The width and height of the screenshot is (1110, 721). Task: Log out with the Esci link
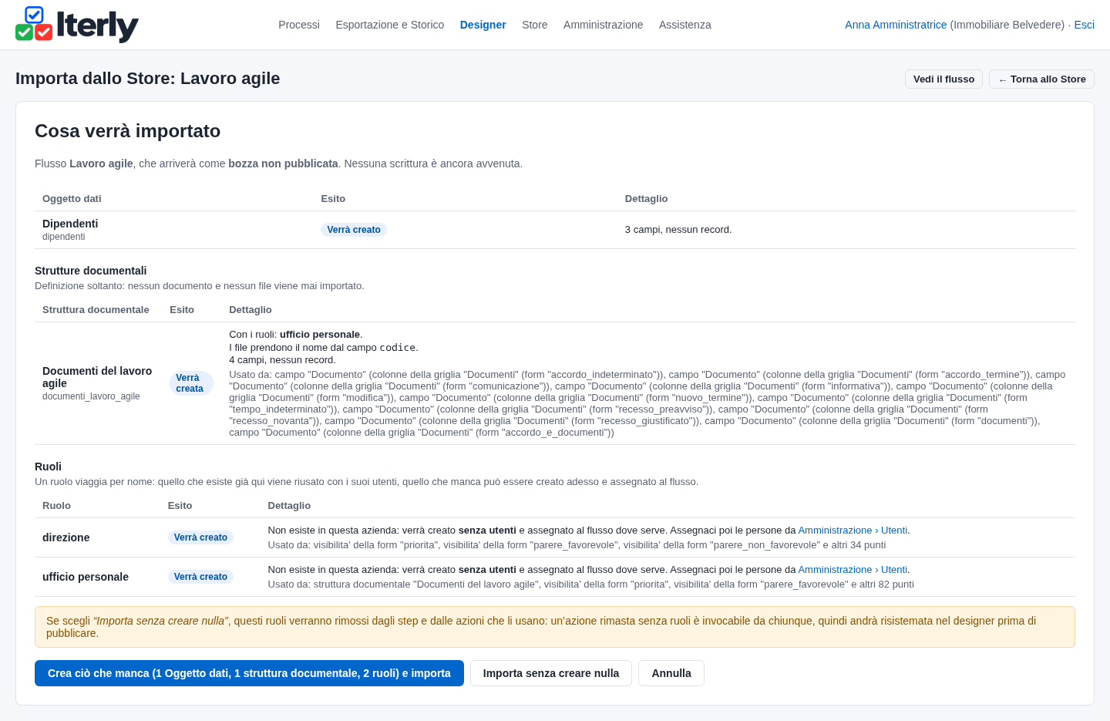pyautogui.click(x=1085, y=25)
